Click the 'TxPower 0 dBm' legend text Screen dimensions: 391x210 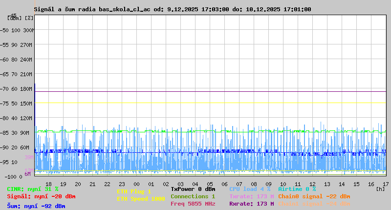(x=193, y=189)
